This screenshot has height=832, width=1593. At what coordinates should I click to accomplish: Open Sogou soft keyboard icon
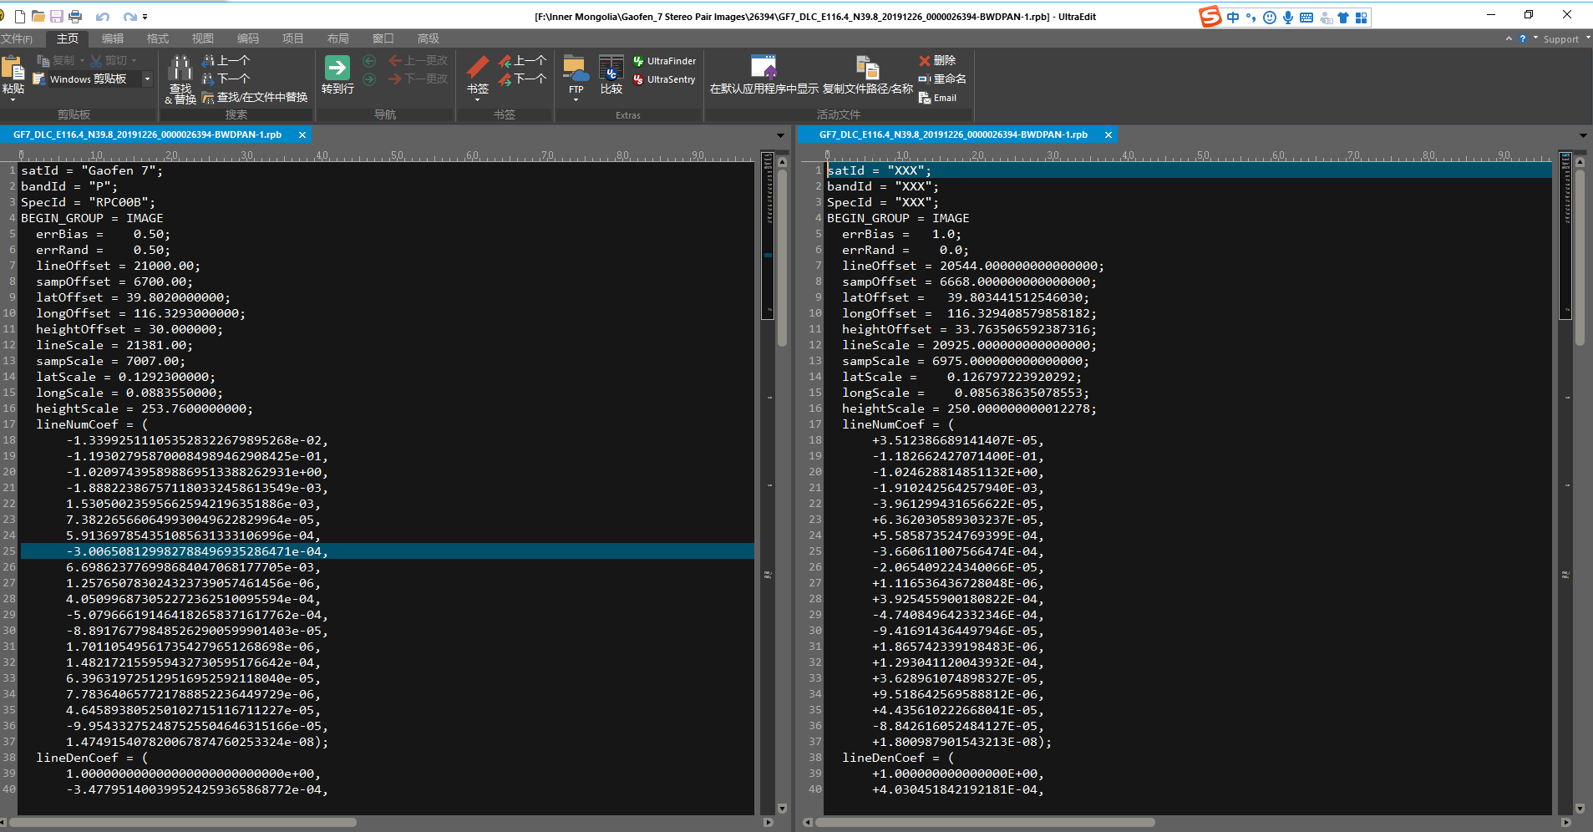(1306, 18)
